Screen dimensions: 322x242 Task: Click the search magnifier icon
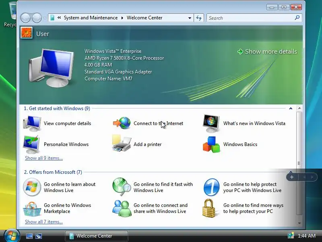click(297, 18)
